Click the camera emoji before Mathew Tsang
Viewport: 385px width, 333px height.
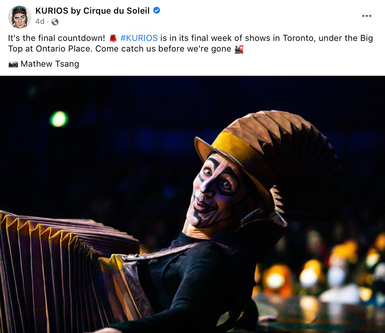13,64
